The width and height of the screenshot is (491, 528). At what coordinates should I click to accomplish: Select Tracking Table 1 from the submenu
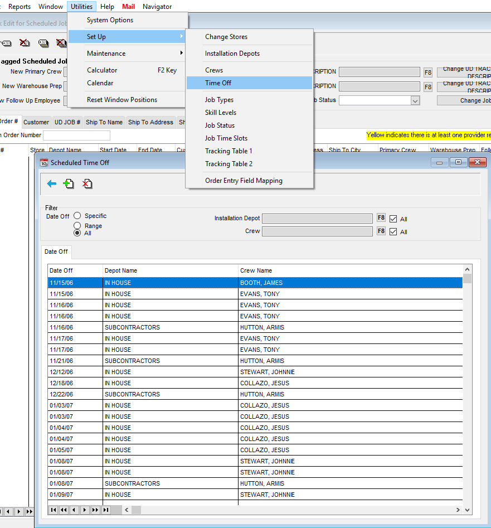229,151
